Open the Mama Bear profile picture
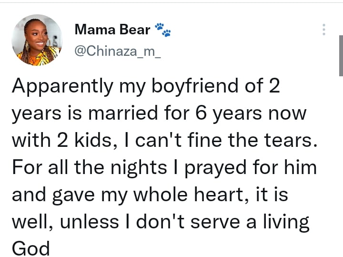This screenshot has height=257, width=343. (x=37, y=39)
